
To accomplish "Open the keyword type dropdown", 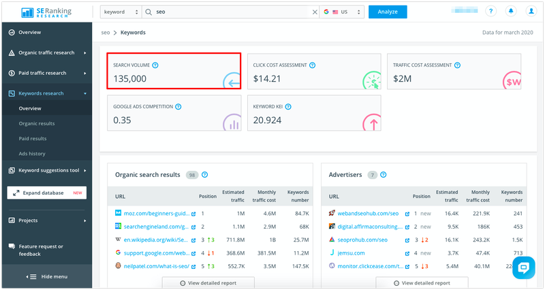I will [x=121, y=12].
